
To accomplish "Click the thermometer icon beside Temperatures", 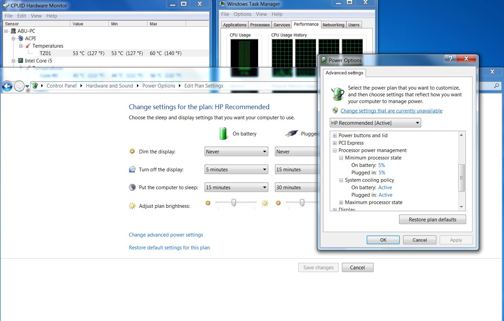I will pos(28,46).
